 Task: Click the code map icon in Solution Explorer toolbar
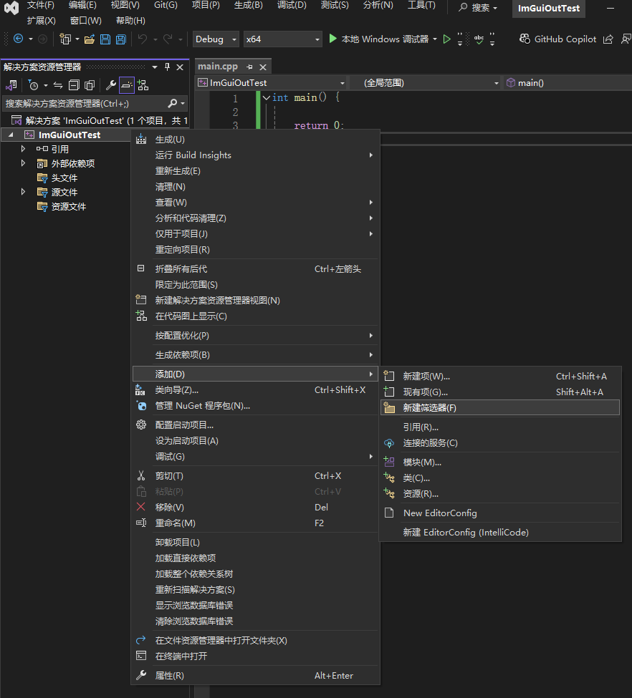click(x=143, y=85)
